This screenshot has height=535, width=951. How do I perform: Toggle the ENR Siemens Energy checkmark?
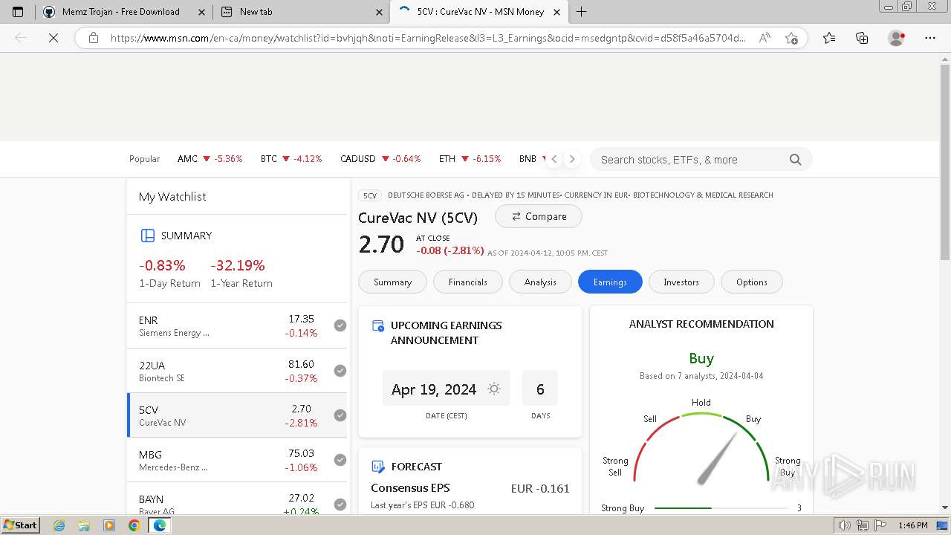(340, 325)
